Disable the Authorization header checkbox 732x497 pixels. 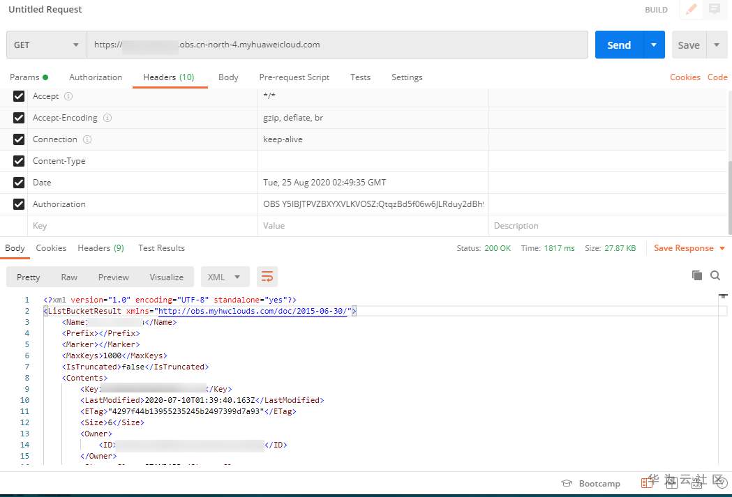[x=19, y=204]
